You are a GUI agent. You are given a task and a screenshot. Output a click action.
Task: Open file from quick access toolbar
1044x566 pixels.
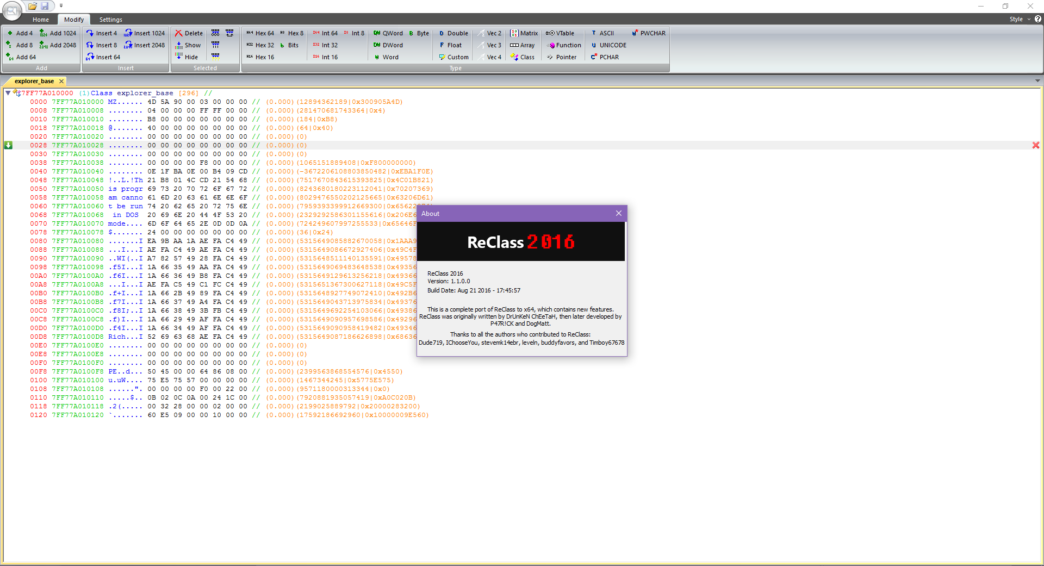pos(33,6)
